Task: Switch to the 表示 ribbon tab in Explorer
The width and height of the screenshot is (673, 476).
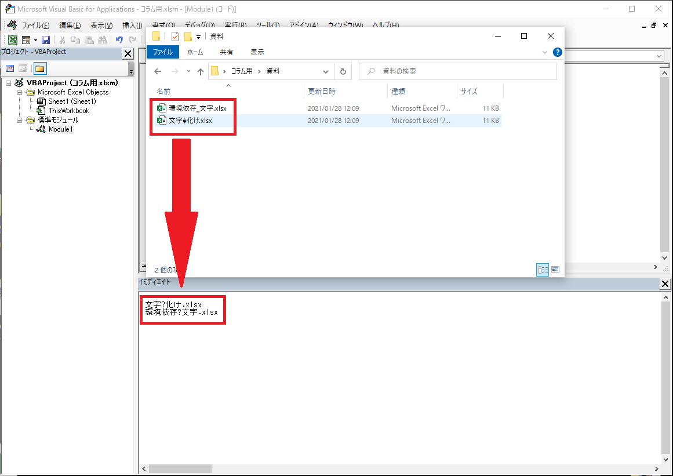Action: (x=257, y=52)
